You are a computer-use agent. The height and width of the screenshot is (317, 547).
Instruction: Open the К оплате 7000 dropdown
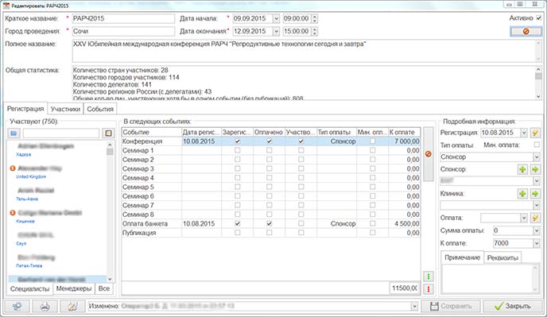[537, 243]
